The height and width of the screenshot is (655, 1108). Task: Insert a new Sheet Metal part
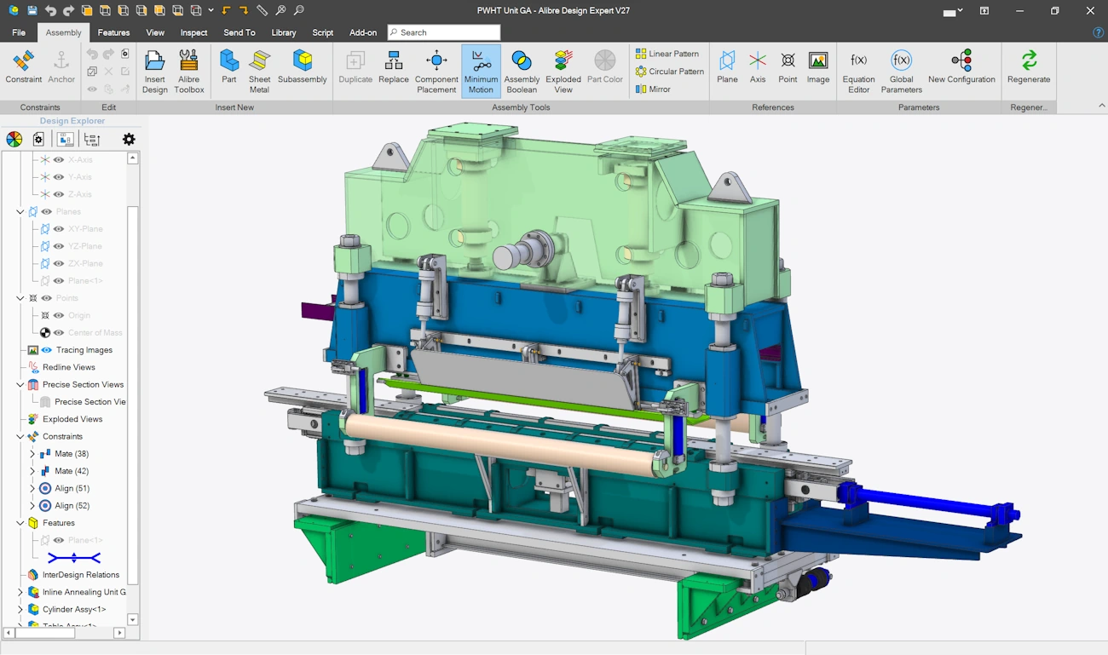tap(259, 72)
